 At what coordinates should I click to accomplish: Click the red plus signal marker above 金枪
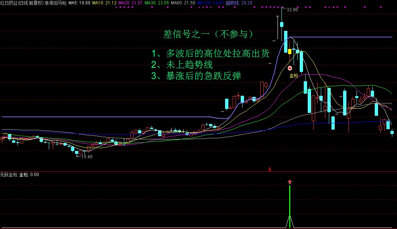(290, 68)
